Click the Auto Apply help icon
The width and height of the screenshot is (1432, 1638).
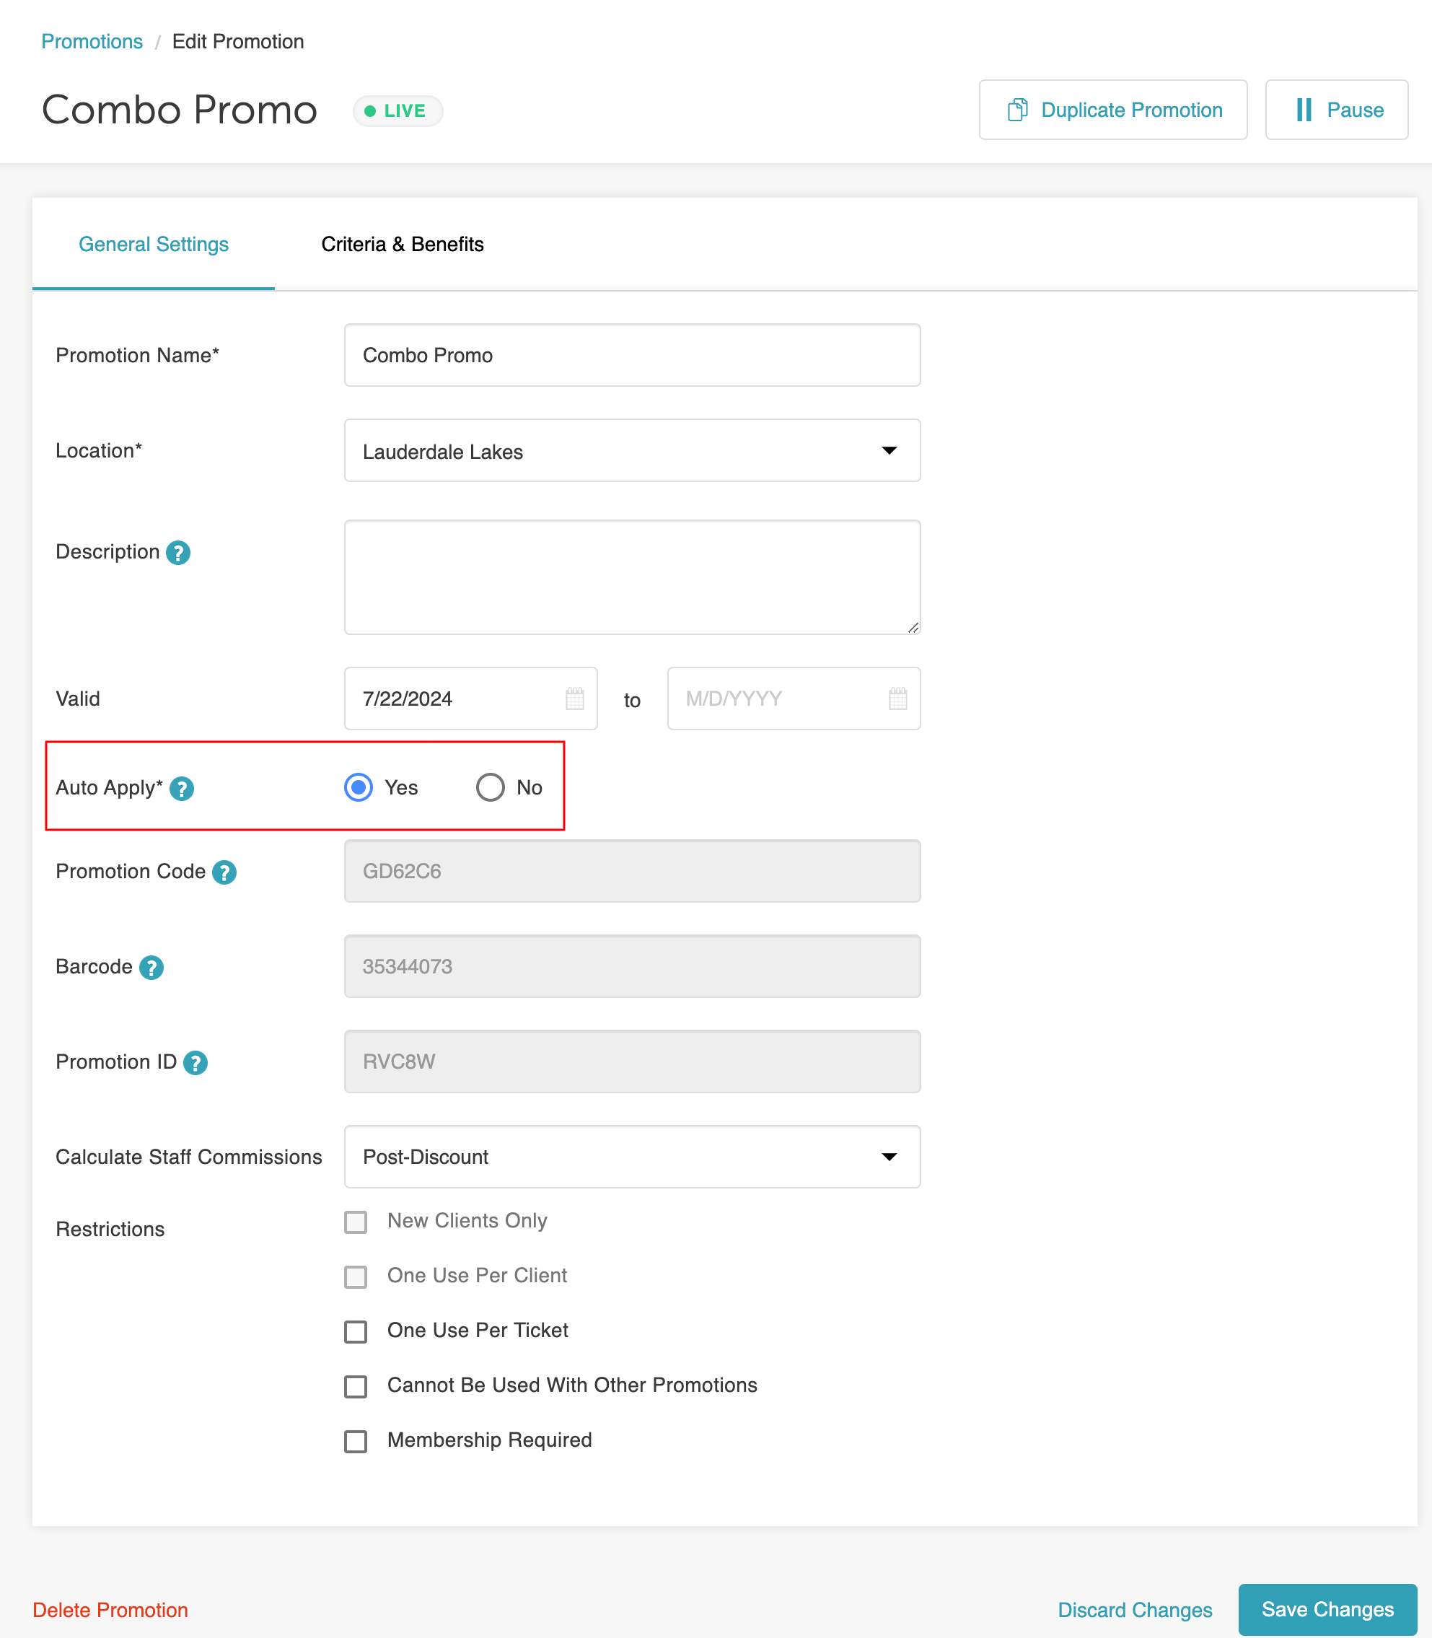[183, 788]
